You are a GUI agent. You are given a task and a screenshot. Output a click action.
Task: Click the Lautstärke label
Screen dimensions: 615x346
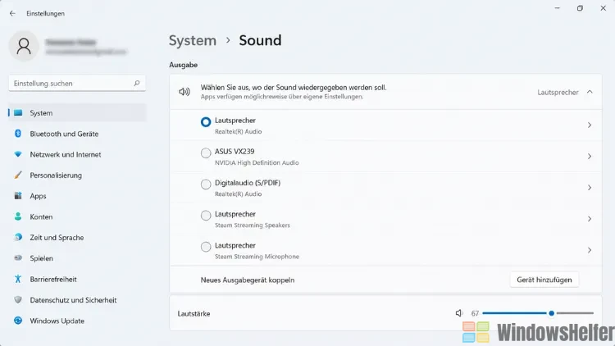(194, 313)
